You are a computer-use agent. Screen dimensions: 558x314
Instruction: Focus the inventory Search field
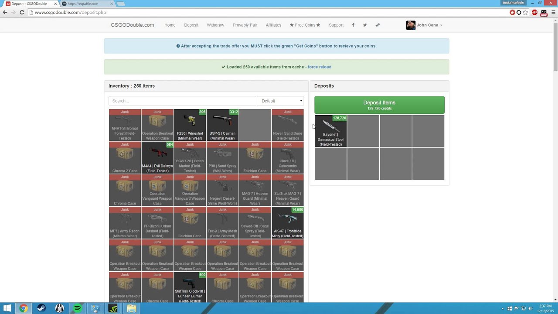click(x=182, y=101)
